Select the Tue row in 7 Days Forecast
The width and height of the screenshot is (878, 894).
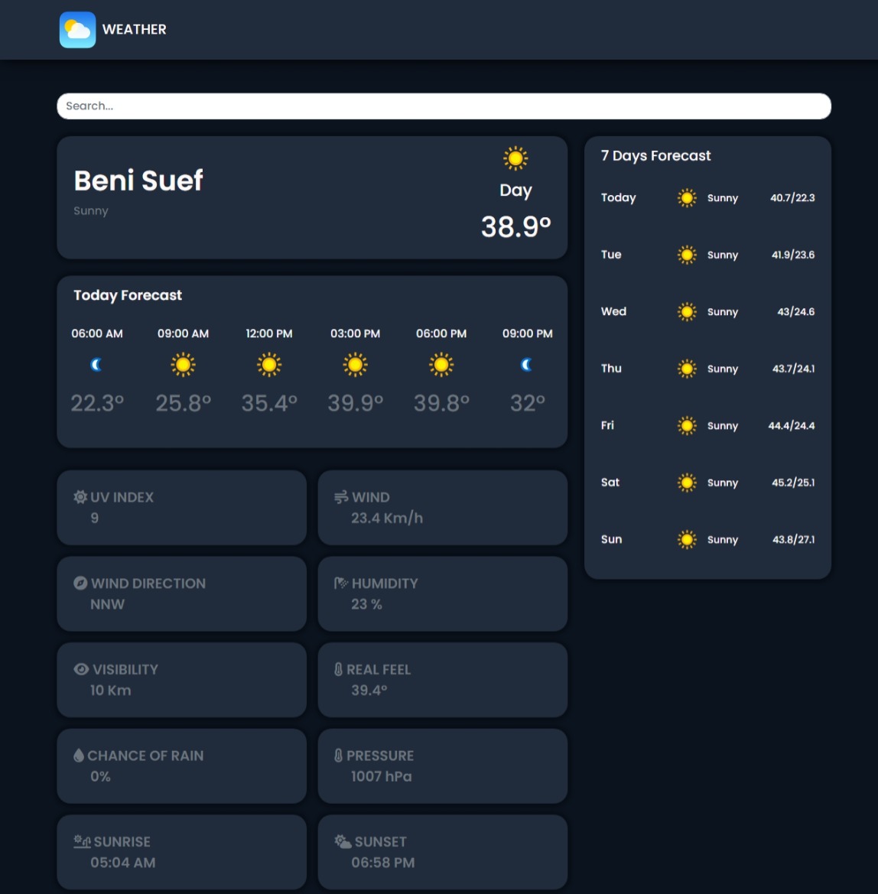point(707,255)
